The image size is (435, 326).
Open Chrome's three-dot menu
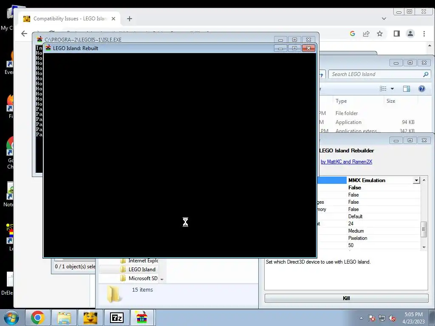pos(424,34)
